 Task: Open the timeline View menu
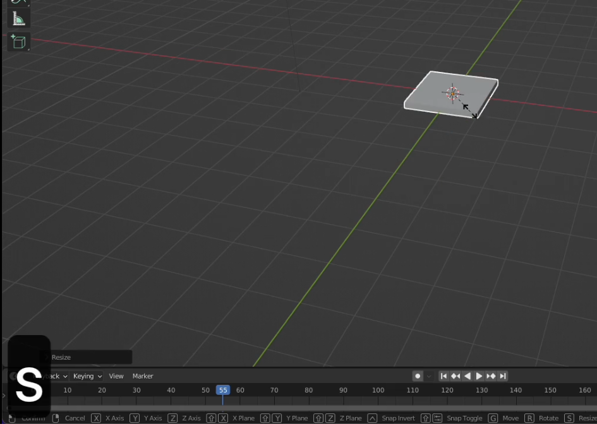pos(116,376)
